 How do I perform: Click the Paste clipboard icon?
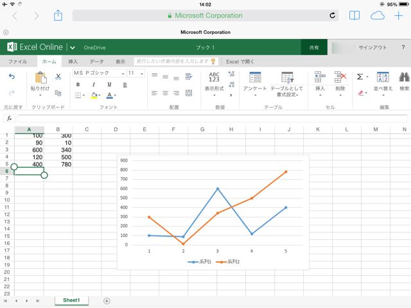[40, 78]
